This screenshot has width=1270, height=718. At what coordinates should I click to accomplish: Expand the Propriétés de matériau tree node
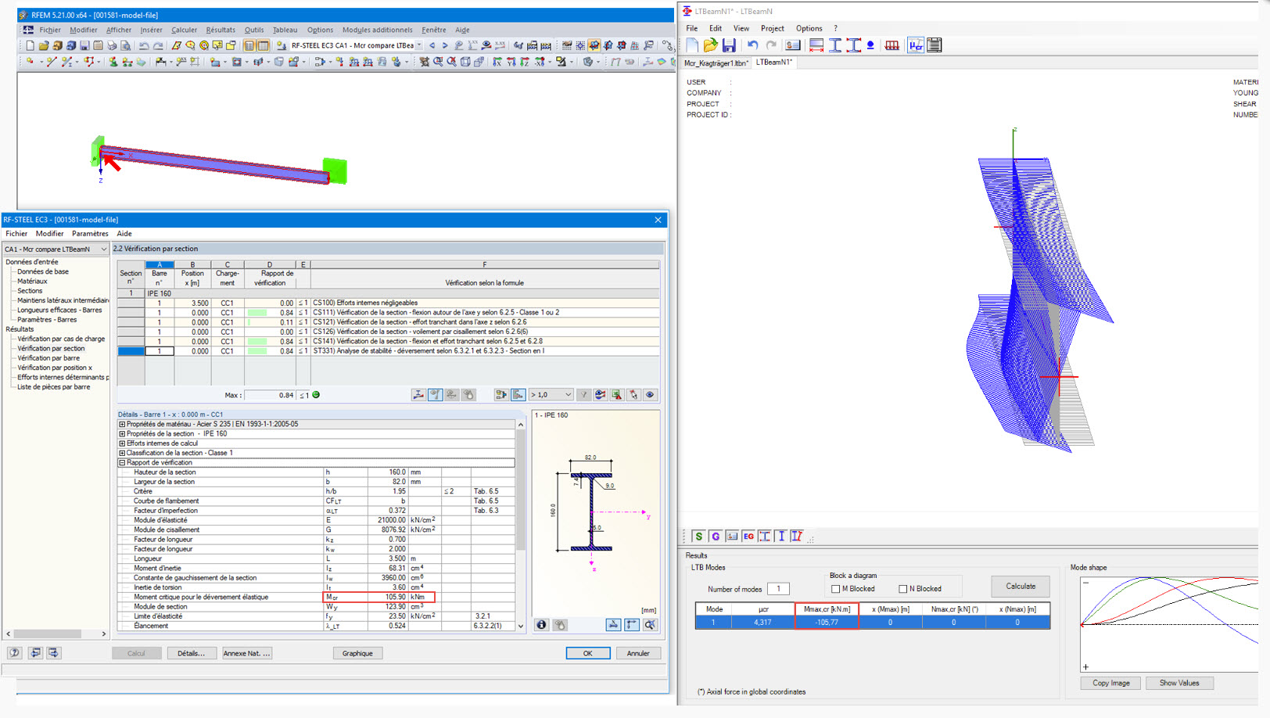point(122,424)
